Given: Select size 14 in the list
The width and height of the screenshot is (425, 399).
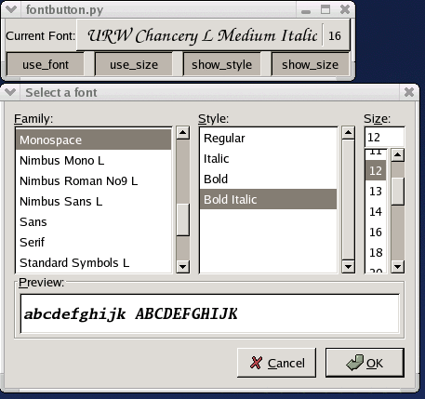Looking at the screenshot, I should pos(376,211).
